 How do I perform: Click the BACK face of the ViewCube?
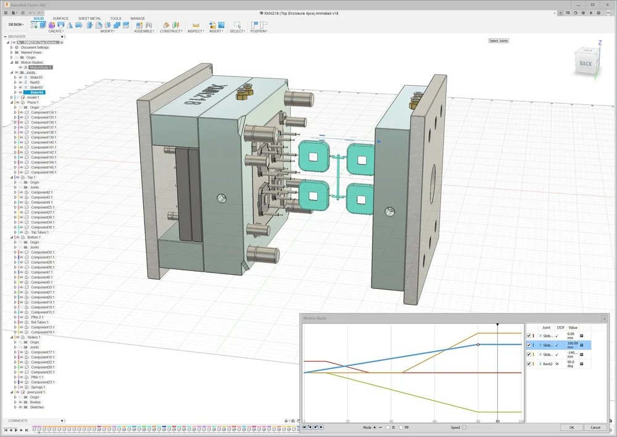[585, 63]
